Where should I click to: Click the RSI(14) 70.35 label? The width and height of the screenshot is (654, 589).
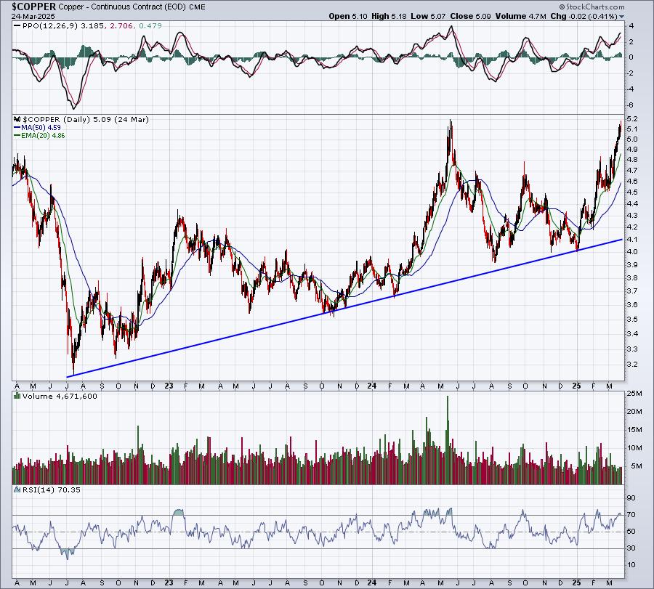coord(51,490)
